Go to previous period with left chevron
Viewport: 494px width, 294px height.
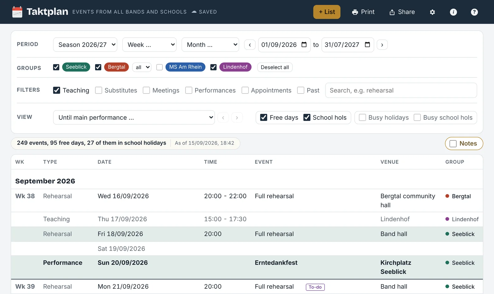pyautogui.click(x=250, y=45)
